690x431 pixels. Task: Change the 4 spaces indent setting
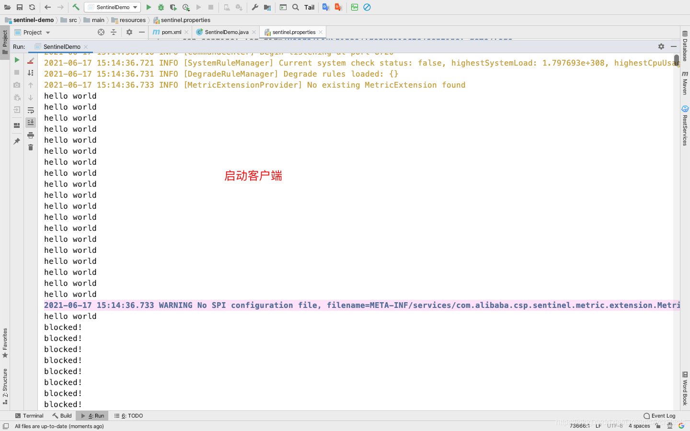click(x=639, y=426)
